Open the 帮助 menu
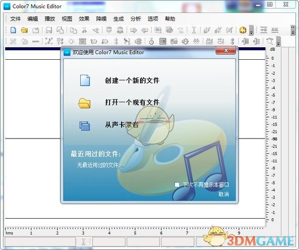 click(x=170, y=18)
